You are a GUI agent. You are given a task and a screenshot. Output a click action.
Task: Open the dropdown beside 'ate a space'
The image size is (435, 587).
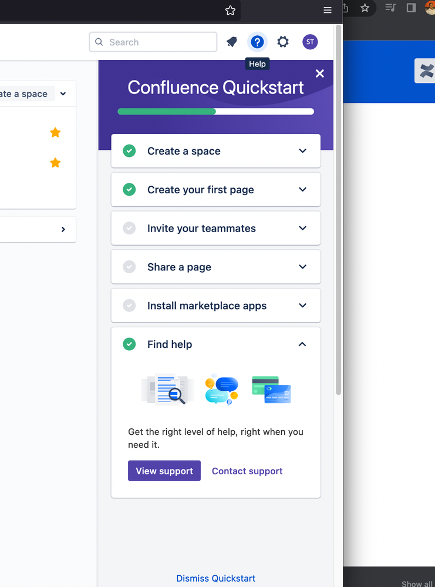(x=63, y=93)
